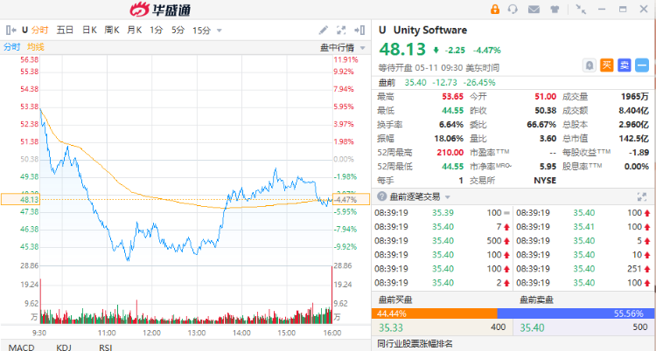Image resolution: width=656 pixels, height=351 pixels.
Task: Click the 48.13 current price
Action: 402,49
